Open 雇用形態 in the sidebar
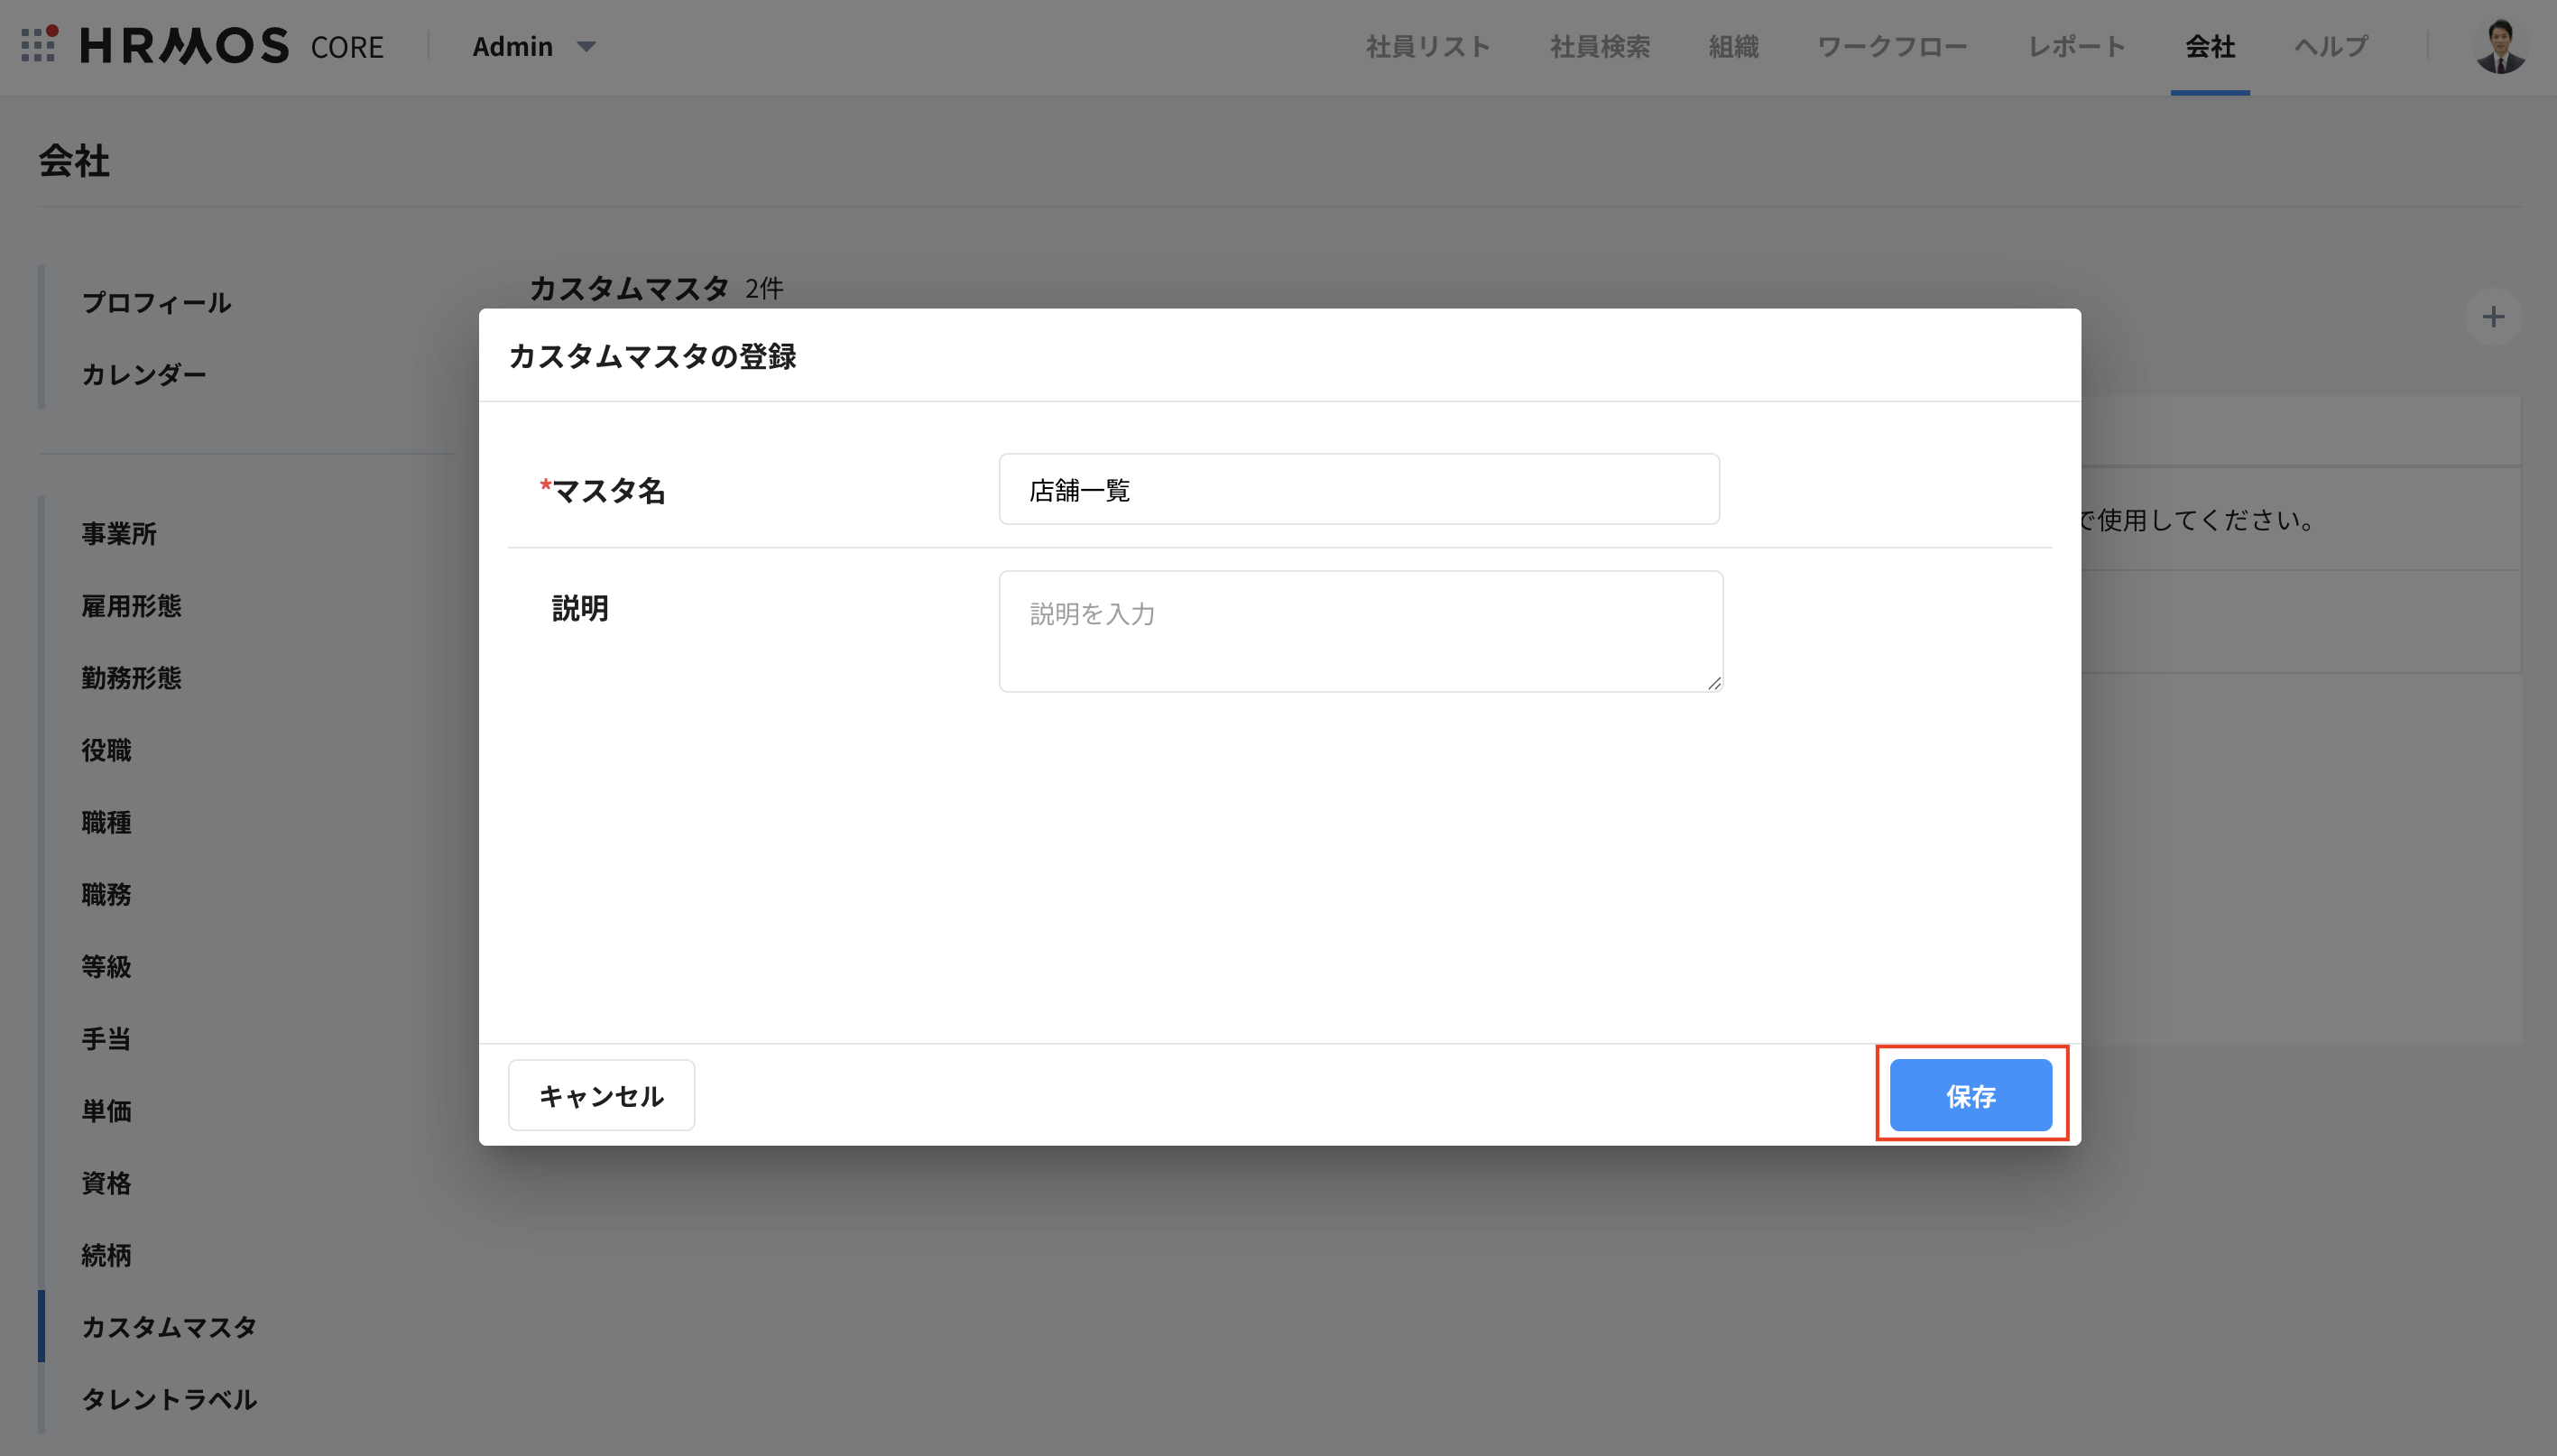The image size is (2557, 1456). [131, 606]
